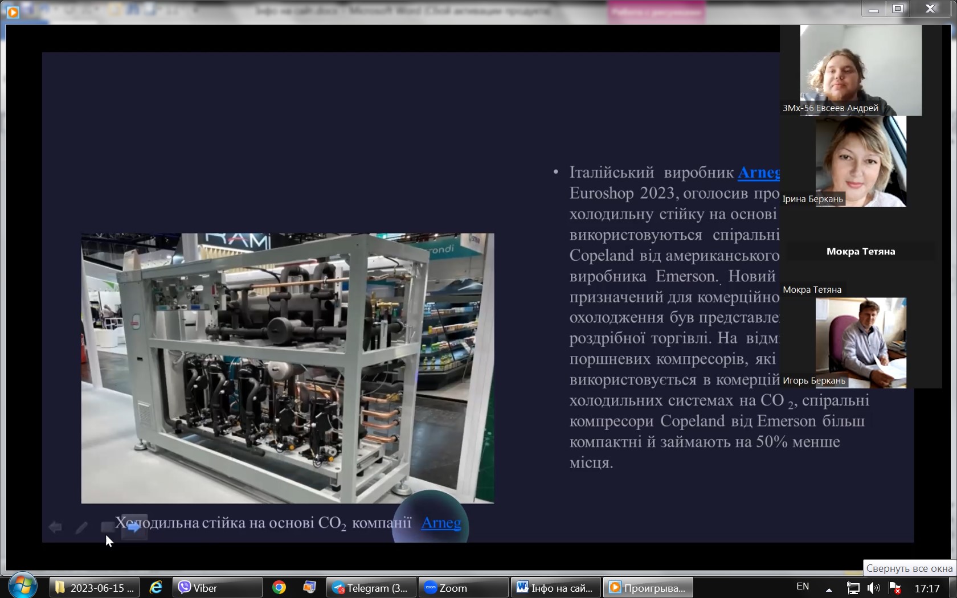
Task: Go to the previous slide with the back arrow
Action: [x=55, y=527]
